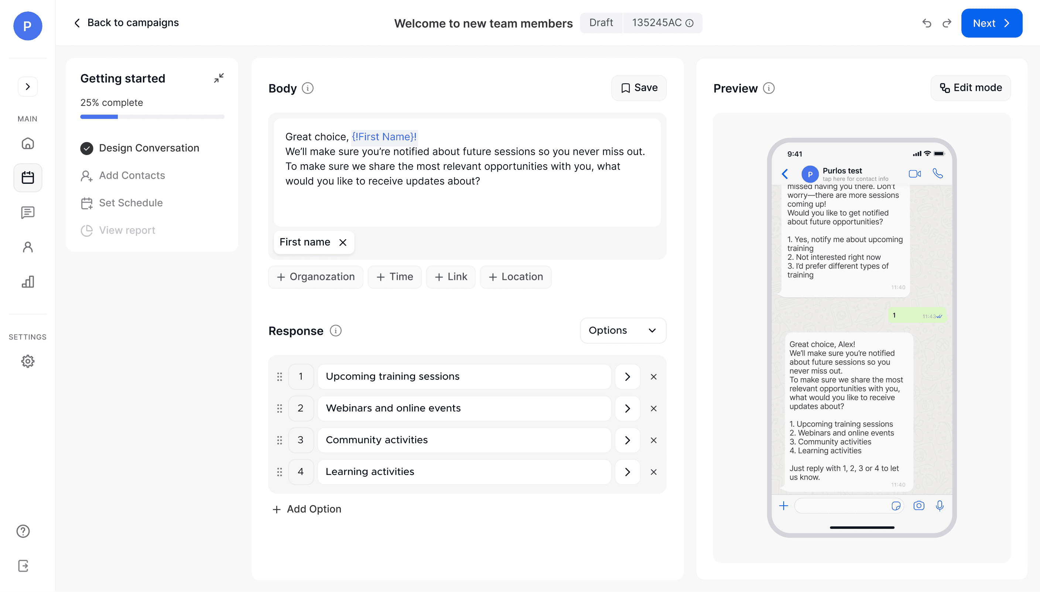Tap the sticker icon in preview input
The image size is (1040, 592).
click(x=896, y=506)
